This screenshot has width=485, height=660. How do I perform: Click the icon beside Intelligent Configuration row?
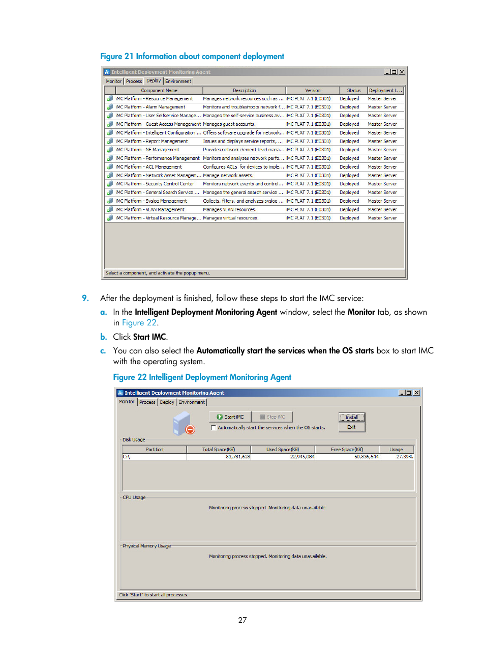(110, 132)
